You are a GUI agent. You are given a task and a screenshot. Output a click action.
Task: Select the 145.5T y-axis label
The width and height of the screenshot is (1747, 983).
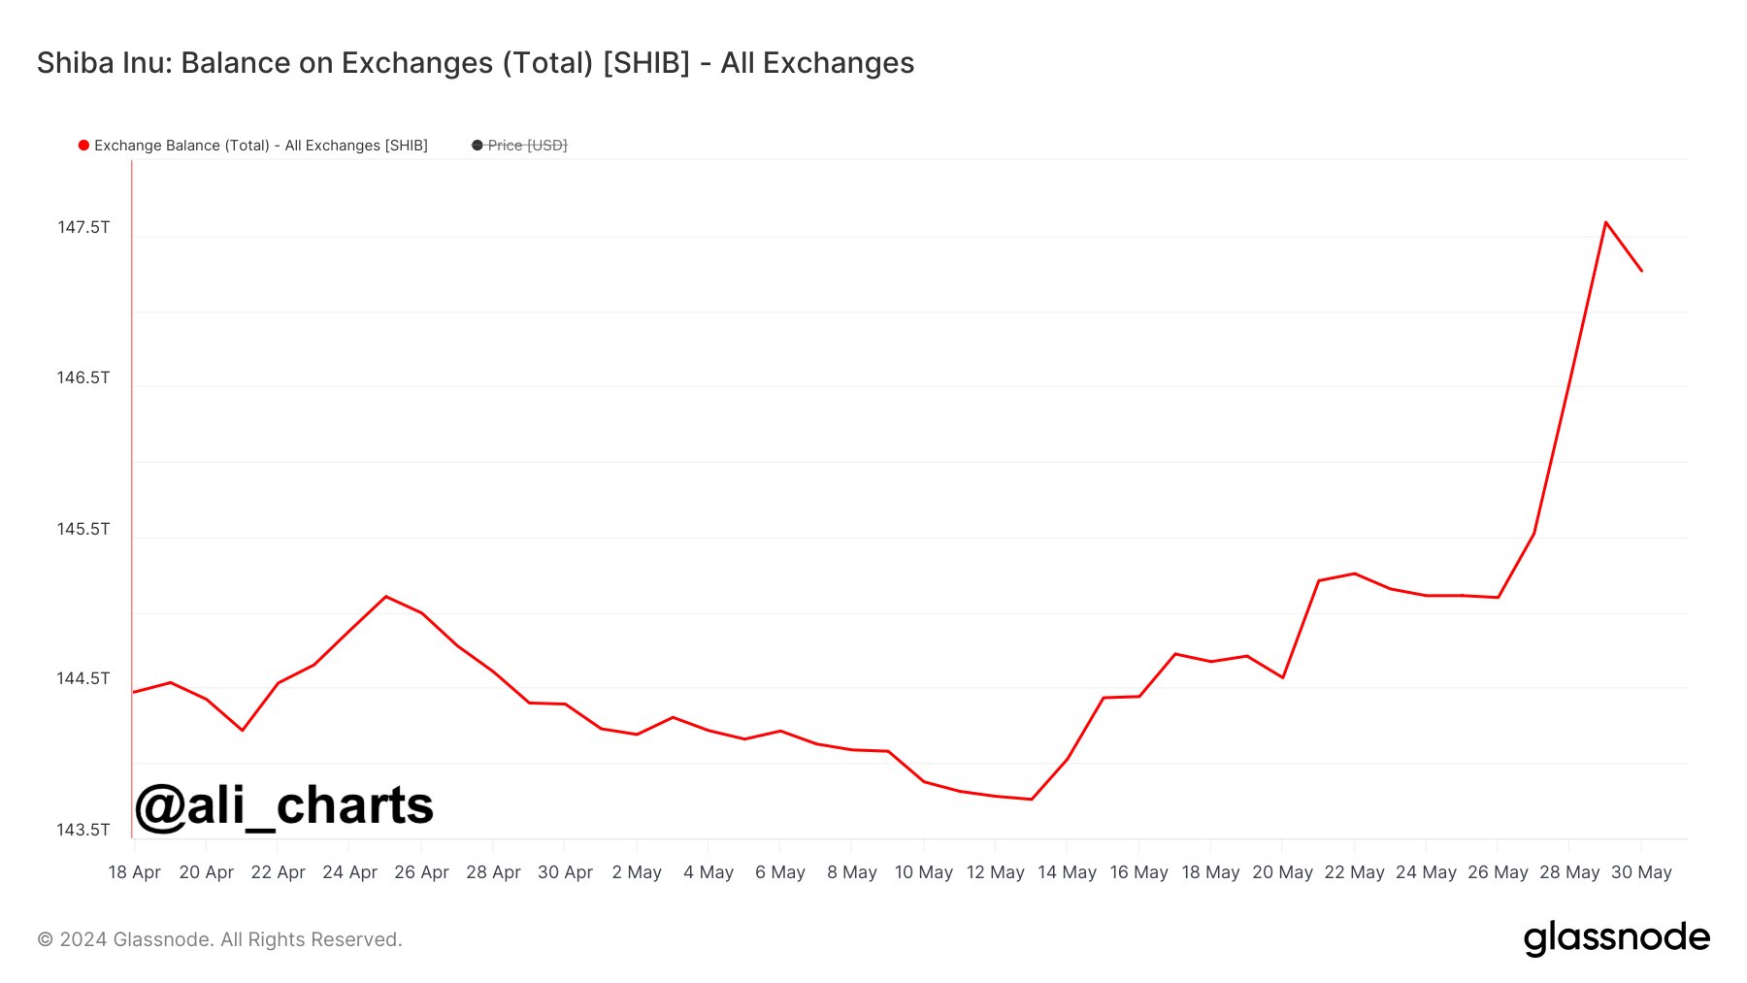[x=83, y=529]
